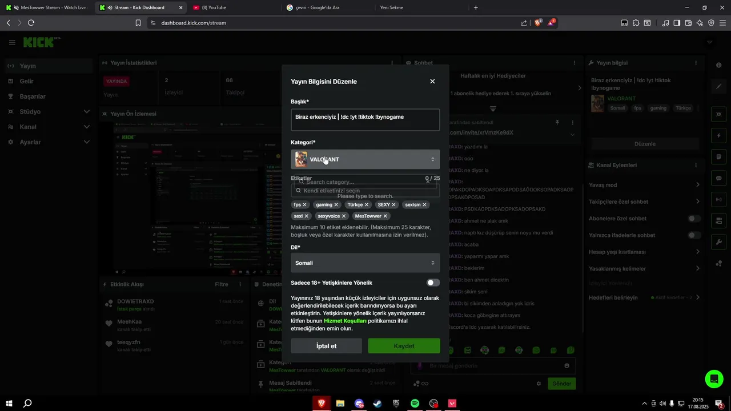
Task: Open chat settings gear icon
Action: coord(539,384)
